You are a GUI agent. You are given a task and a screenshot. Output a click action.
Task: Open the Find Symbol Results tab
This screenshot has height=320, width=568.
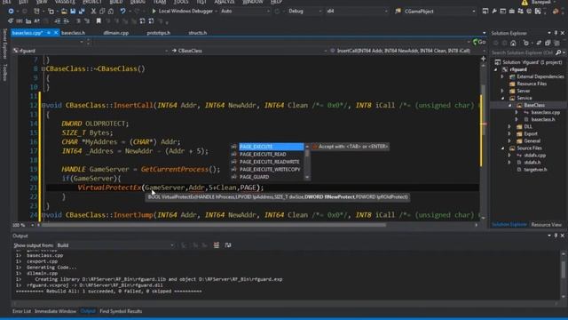point(121,311)
